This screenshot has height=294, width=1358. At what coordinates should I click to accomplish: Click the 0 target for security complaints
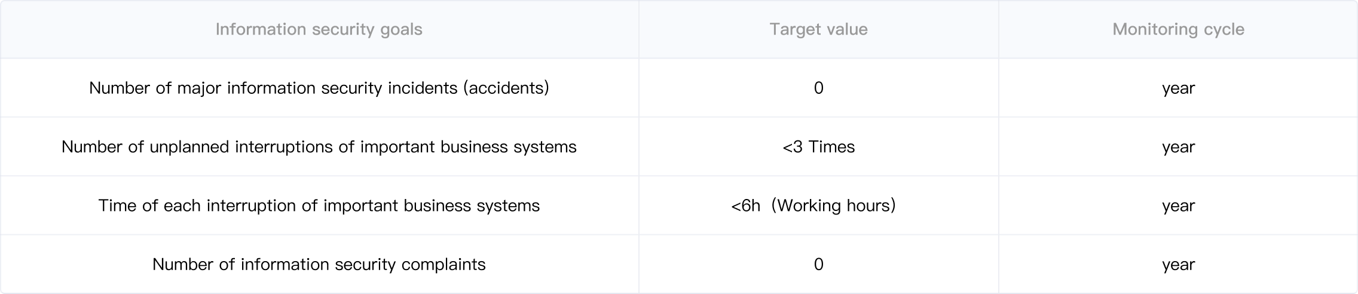point(818,264)
